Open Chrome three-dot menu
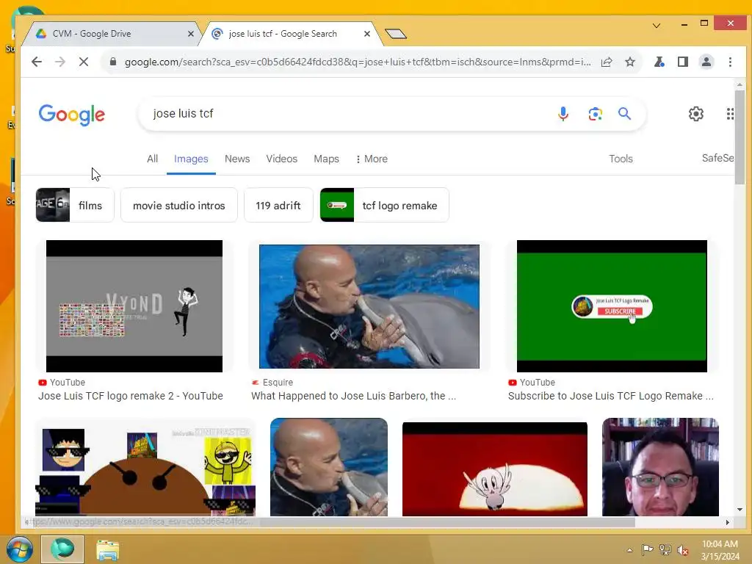The image size is (752, 564). [x=730, y=62]
